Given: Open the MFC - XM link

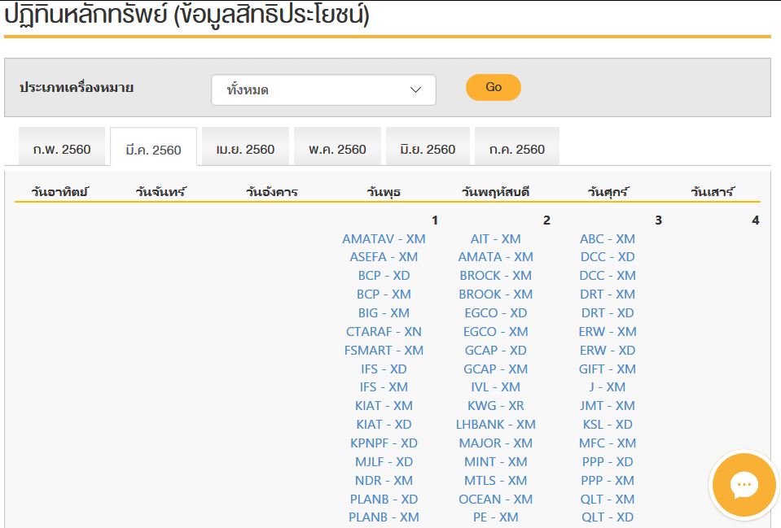Looking at the screenshot, I should (x=608, y=443).
